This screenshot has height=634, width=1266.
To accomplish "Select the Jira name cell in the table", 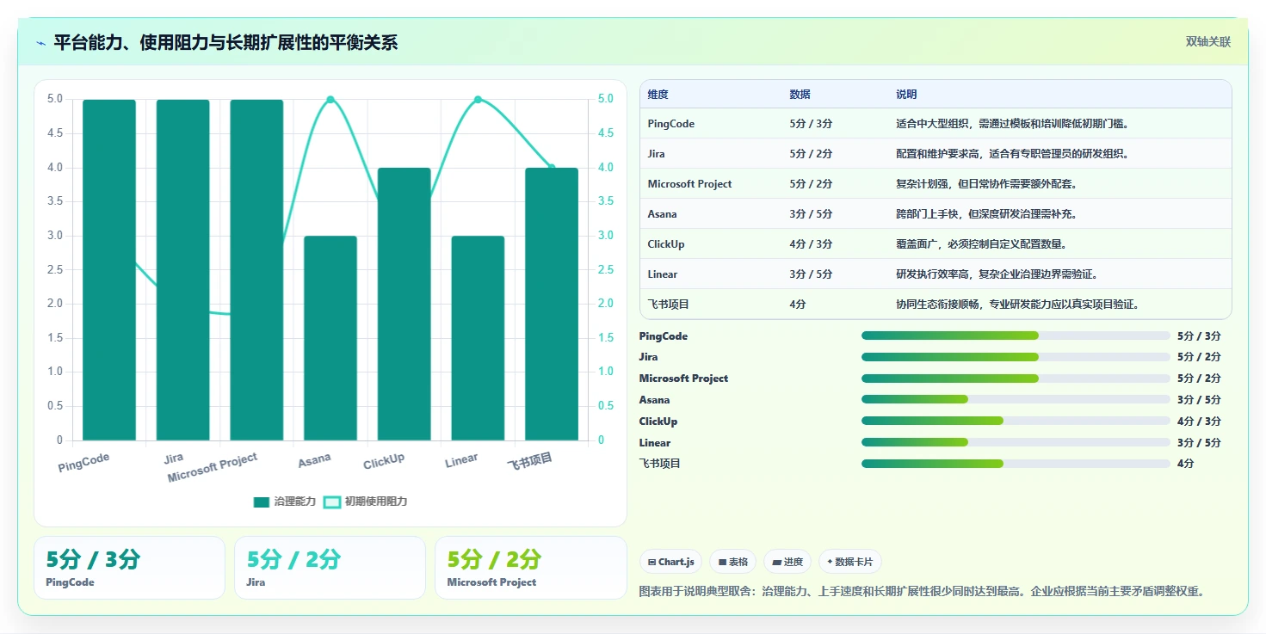I will click(x=657, y=154).
